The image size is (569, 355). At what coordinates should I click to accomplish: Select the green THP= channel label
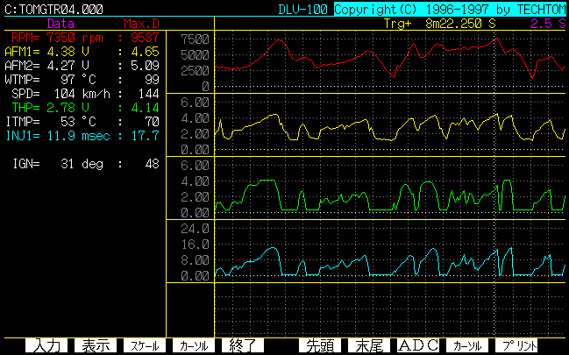pos(25,108)
